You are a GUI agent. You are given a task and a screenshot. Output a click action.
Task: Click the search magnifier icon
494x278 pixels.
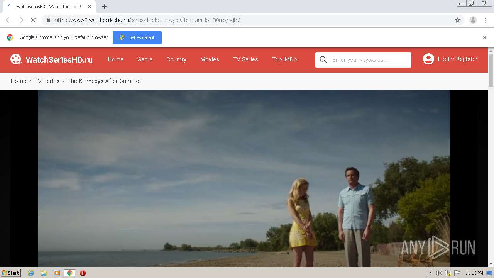tap(323, 59)
